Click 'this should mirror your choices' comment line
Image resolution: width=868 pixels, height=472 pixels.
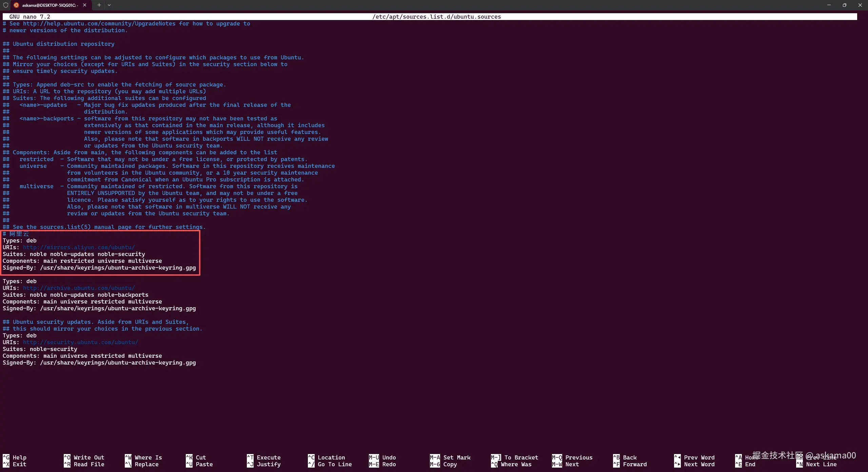point(103,329)
